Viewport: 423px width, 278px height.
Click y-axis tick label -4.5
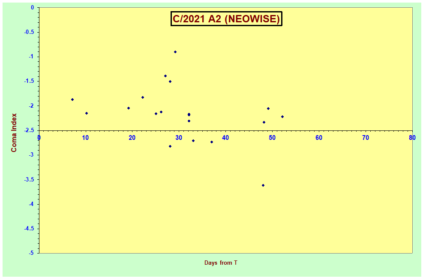29,229
